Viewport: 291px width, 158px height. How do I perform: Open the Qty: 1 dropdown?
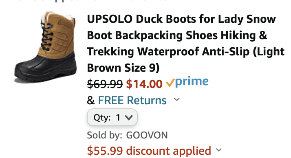tap(112, 117)
